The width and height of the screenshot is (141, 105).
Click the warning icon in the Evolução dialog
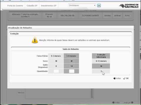[35, 40]
